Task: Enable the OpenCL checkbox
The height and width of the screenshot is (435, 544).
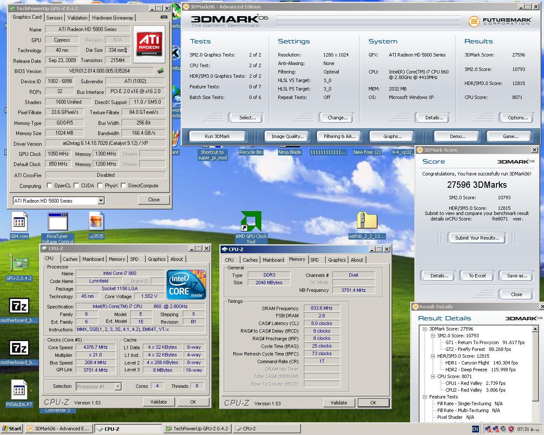Action: [x=49, y=186]
